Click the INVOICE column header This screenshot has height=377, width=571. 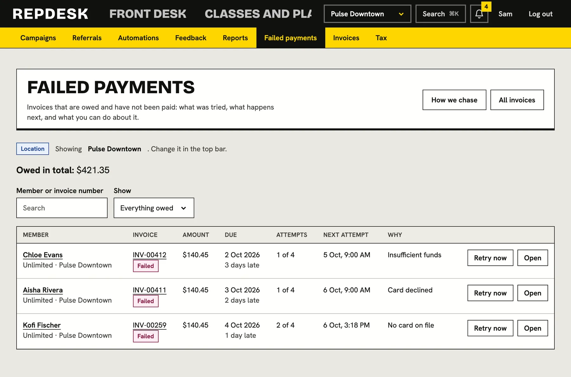coord(145,235)
